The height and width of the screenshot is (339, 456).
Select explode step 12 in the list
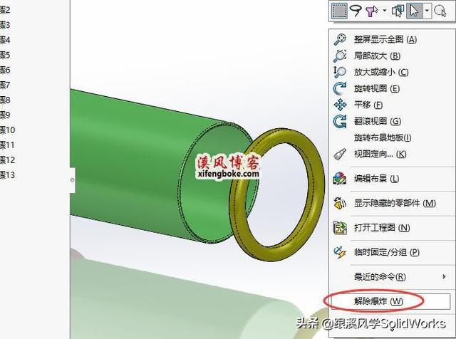(x=7, y=160)
